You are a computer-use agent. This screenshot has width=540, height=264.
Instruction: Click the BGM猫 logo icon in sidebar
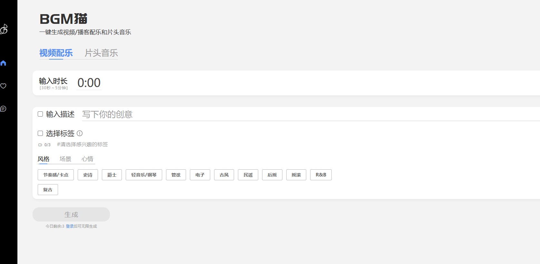[x=4, y=29]
